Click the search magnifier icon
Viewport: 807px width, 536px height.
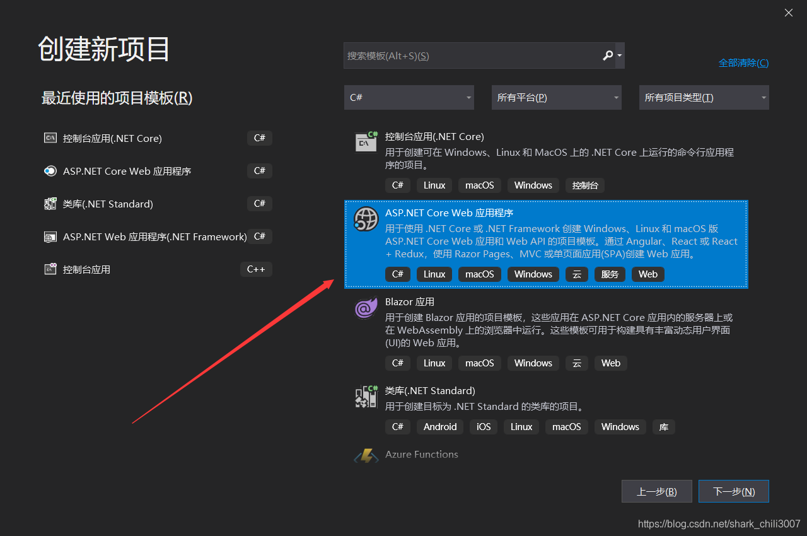coord(608,55)
